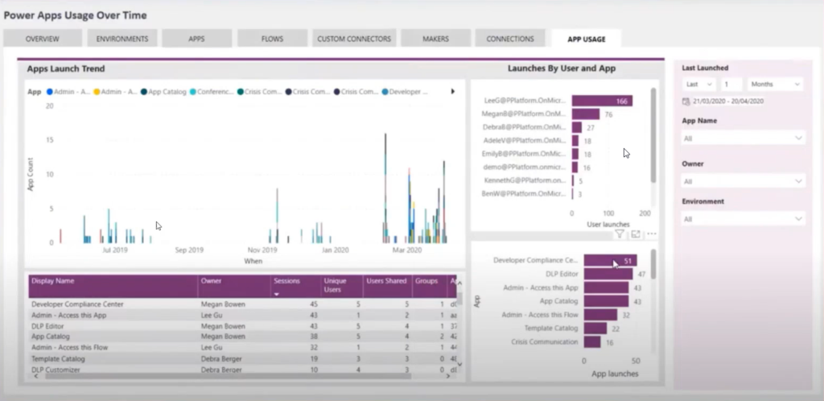Click the user launches chart vertical scrollbar
Image resolution: width=824 pixels, height=401 pixels.
coord(653,135)
